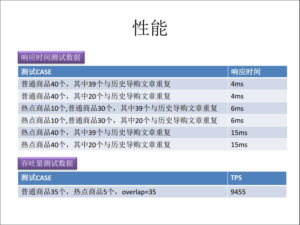Click 15ms value for 热点商品40个 39个 overlap row
This screenshot has height=225, width=300.
[x=239, y=132]
